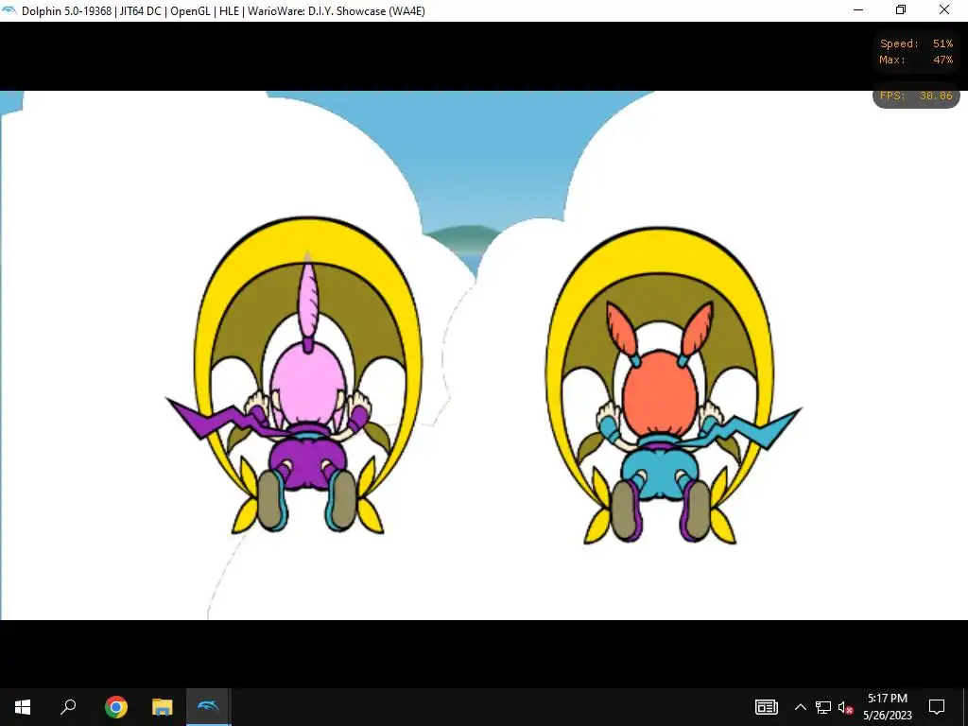
Task: Click the muted volume tray icon
Action: coord(845,707)
